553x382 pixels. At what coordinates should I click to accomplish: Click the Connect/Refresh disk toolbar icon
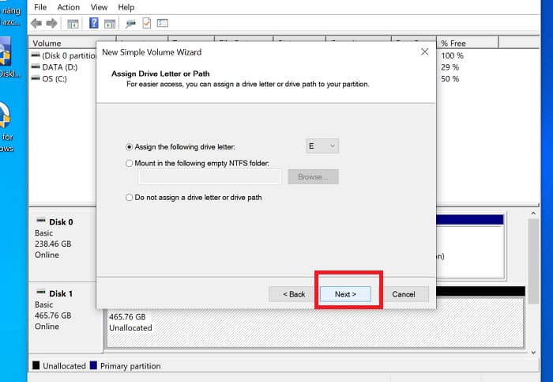pos(130,23)
